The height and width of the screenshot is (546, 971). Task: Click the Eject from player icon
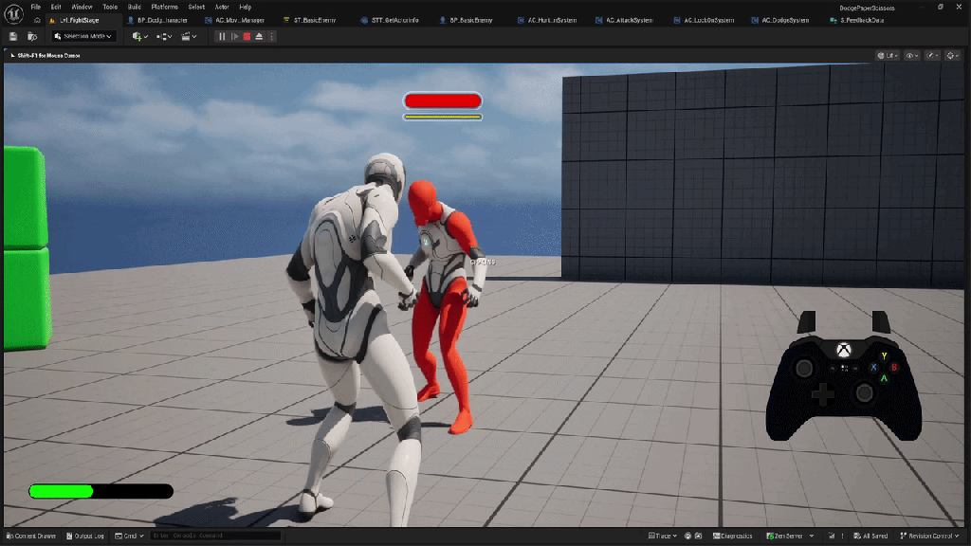click(x=259, y=36)
